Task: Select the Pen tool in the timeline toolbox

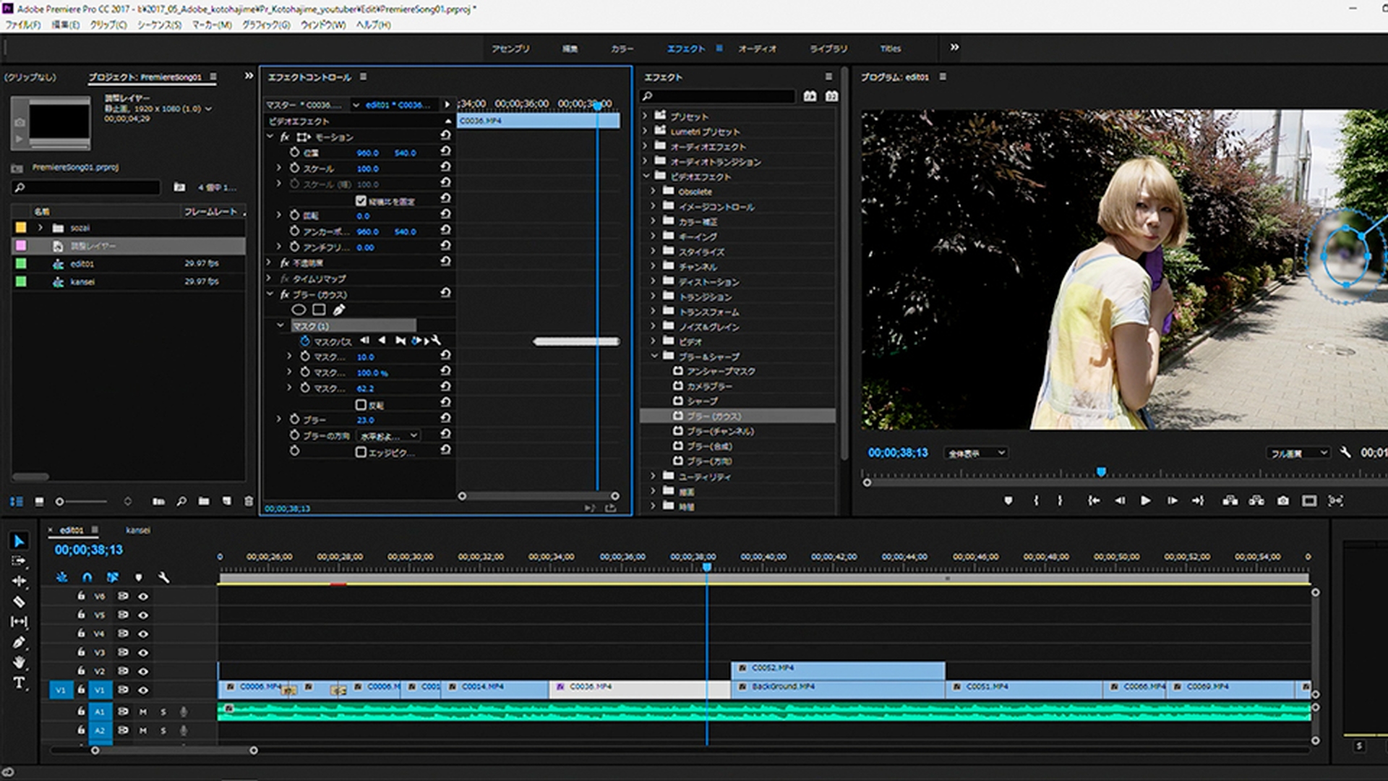Action: 19,642
